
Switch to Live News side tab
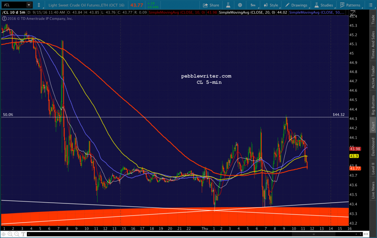pyautogui.click(x=373, y=190)
